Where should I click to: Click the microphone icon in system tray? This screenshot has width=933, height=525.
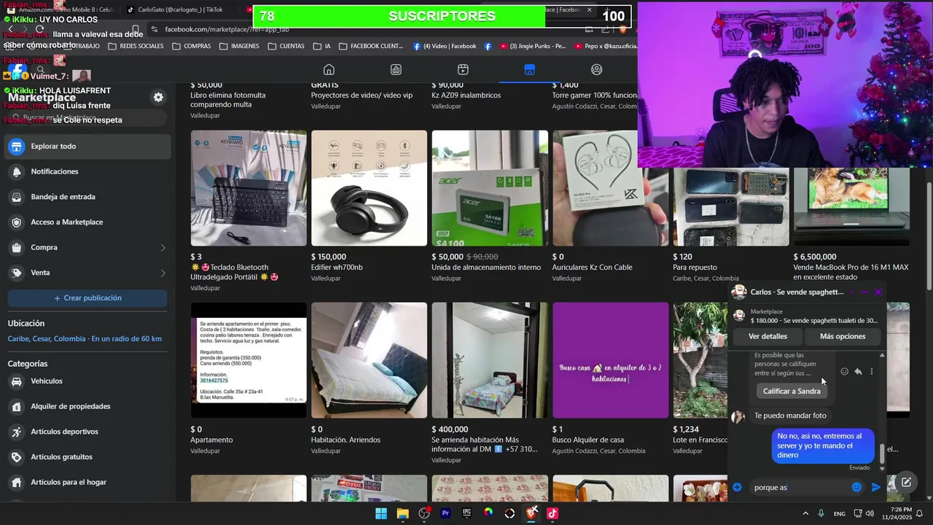click(x=821, y=513)
